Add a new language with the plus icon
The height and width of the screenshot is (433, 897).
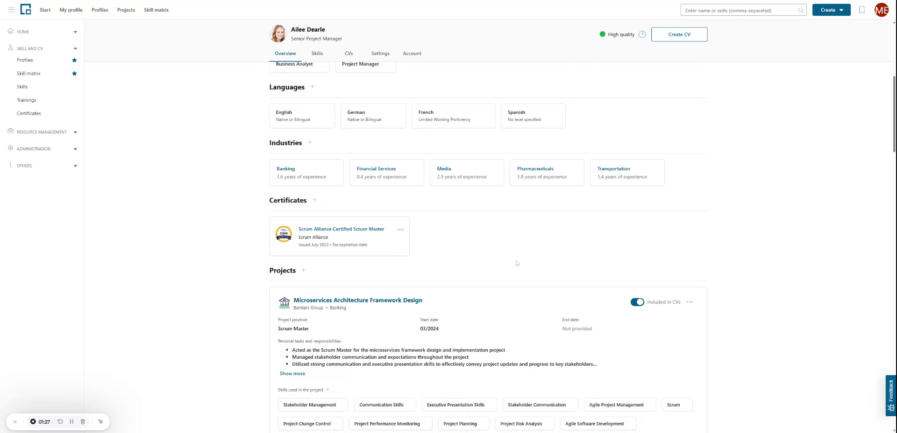pos(313,87)
